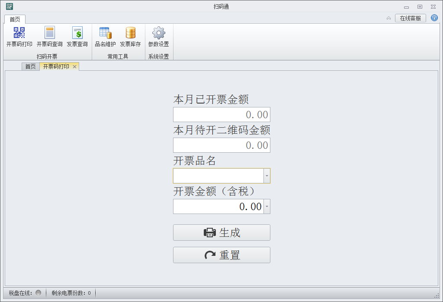Select the 首页 ribbon tab

[15, 19]
